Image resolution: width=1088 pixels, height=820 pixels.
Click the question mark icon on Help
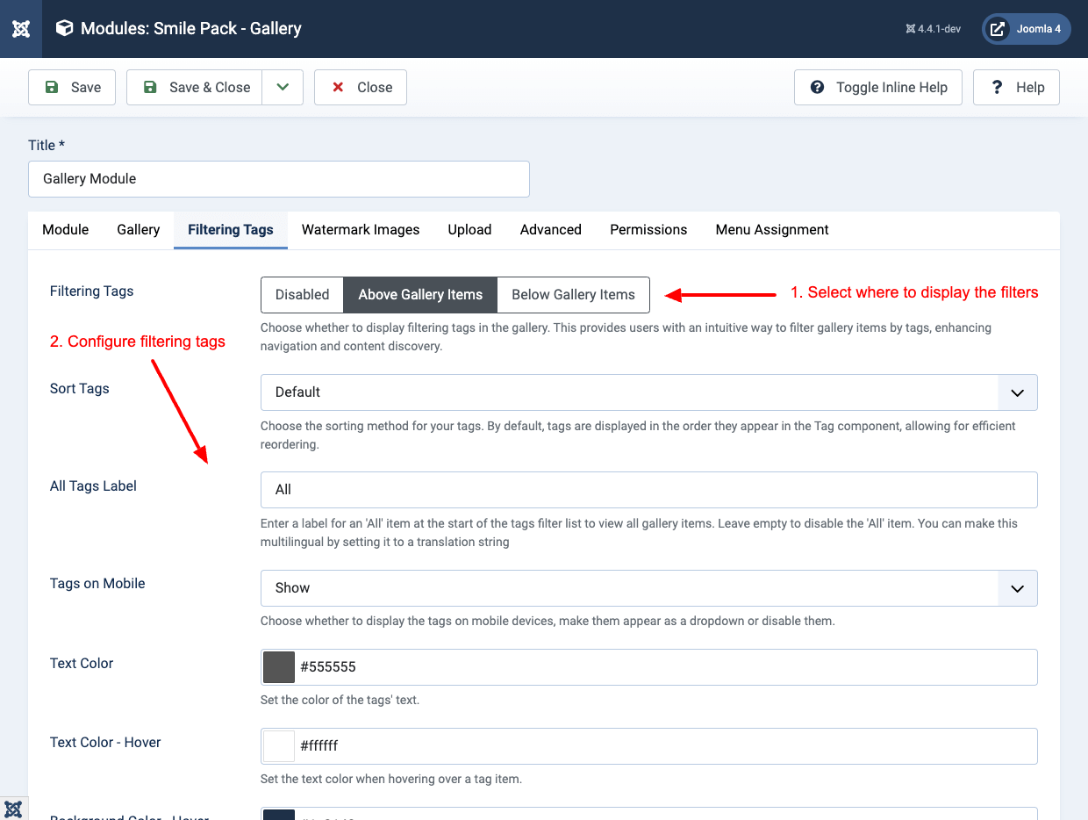point(997,87)
